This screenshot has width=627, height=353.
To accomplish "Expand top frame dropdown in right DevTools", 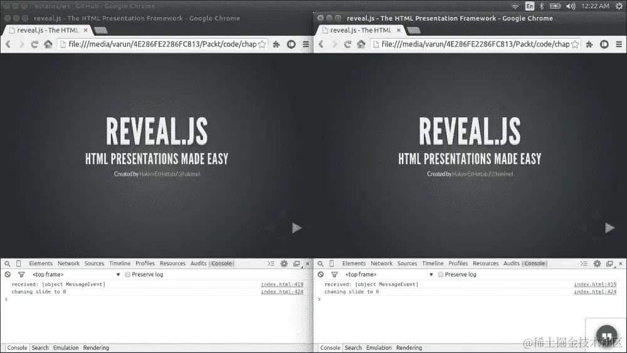I will [389, 275].
